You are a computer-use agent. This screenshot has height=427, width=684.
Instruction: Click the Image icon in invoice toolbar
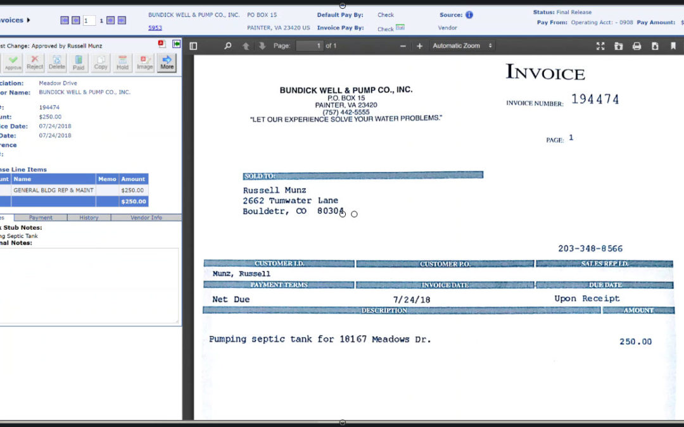pos(144,63)
